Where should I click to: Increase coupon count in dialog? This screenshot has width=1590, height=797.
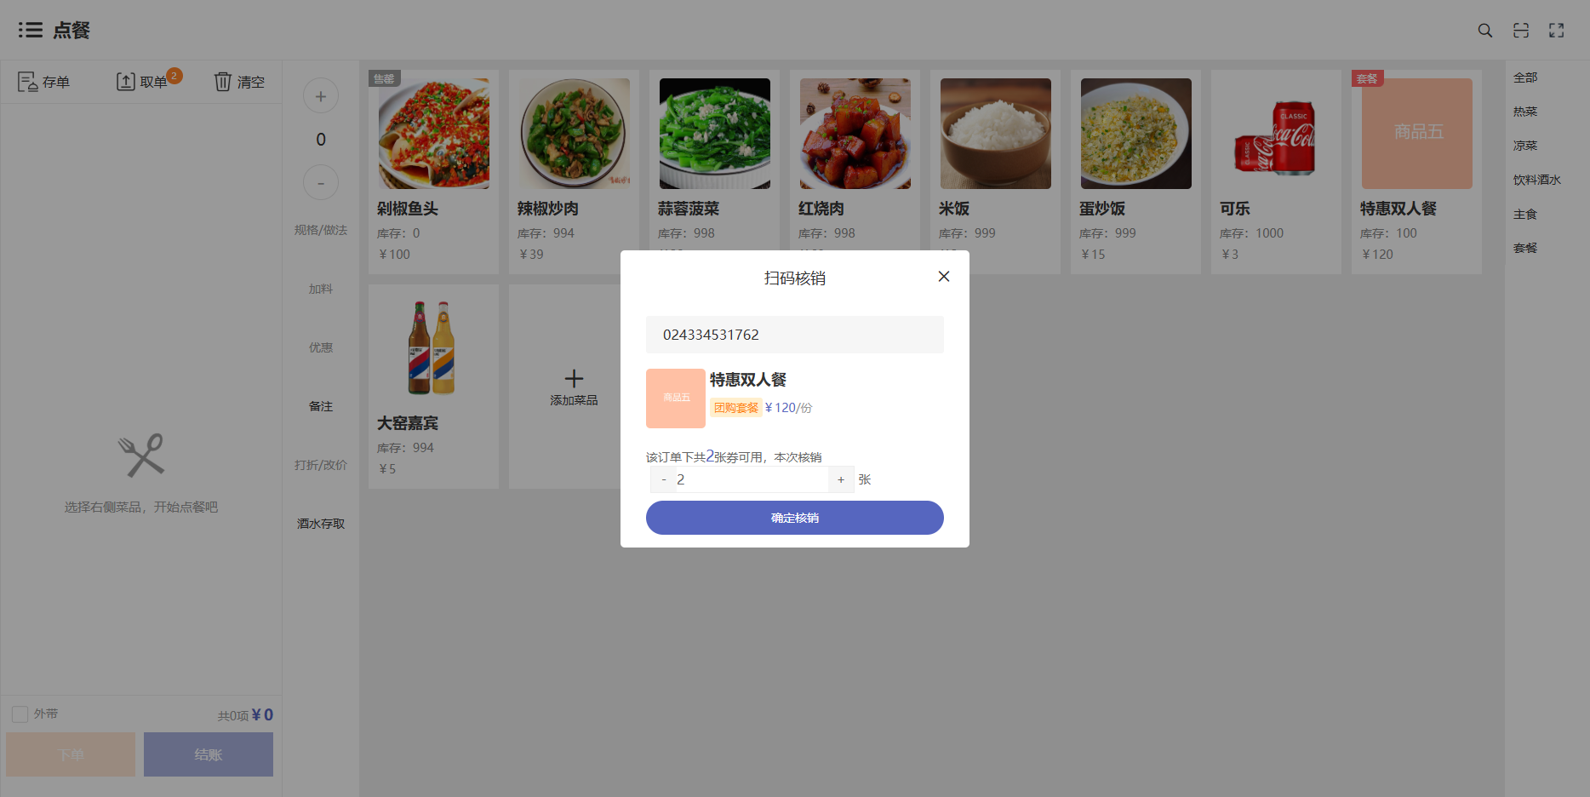(841, 480)
